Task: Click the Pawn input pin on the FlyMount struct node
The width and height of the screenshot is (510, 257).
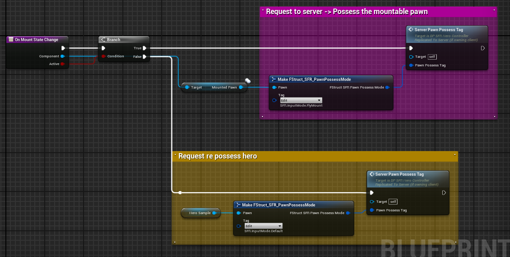Action: [274, 87]
